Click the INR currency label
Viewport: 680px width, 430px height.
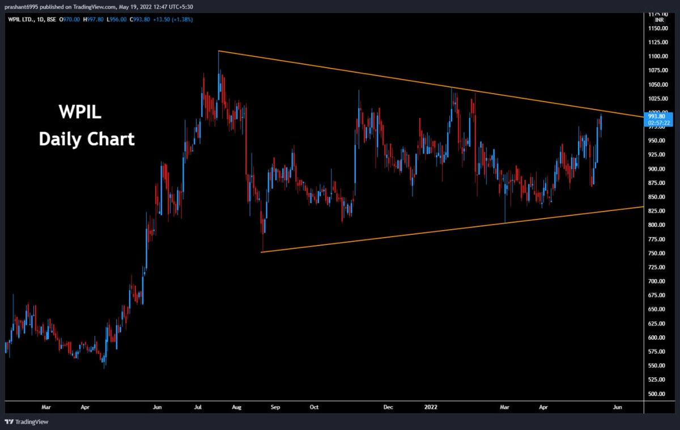tap(659, 20)
